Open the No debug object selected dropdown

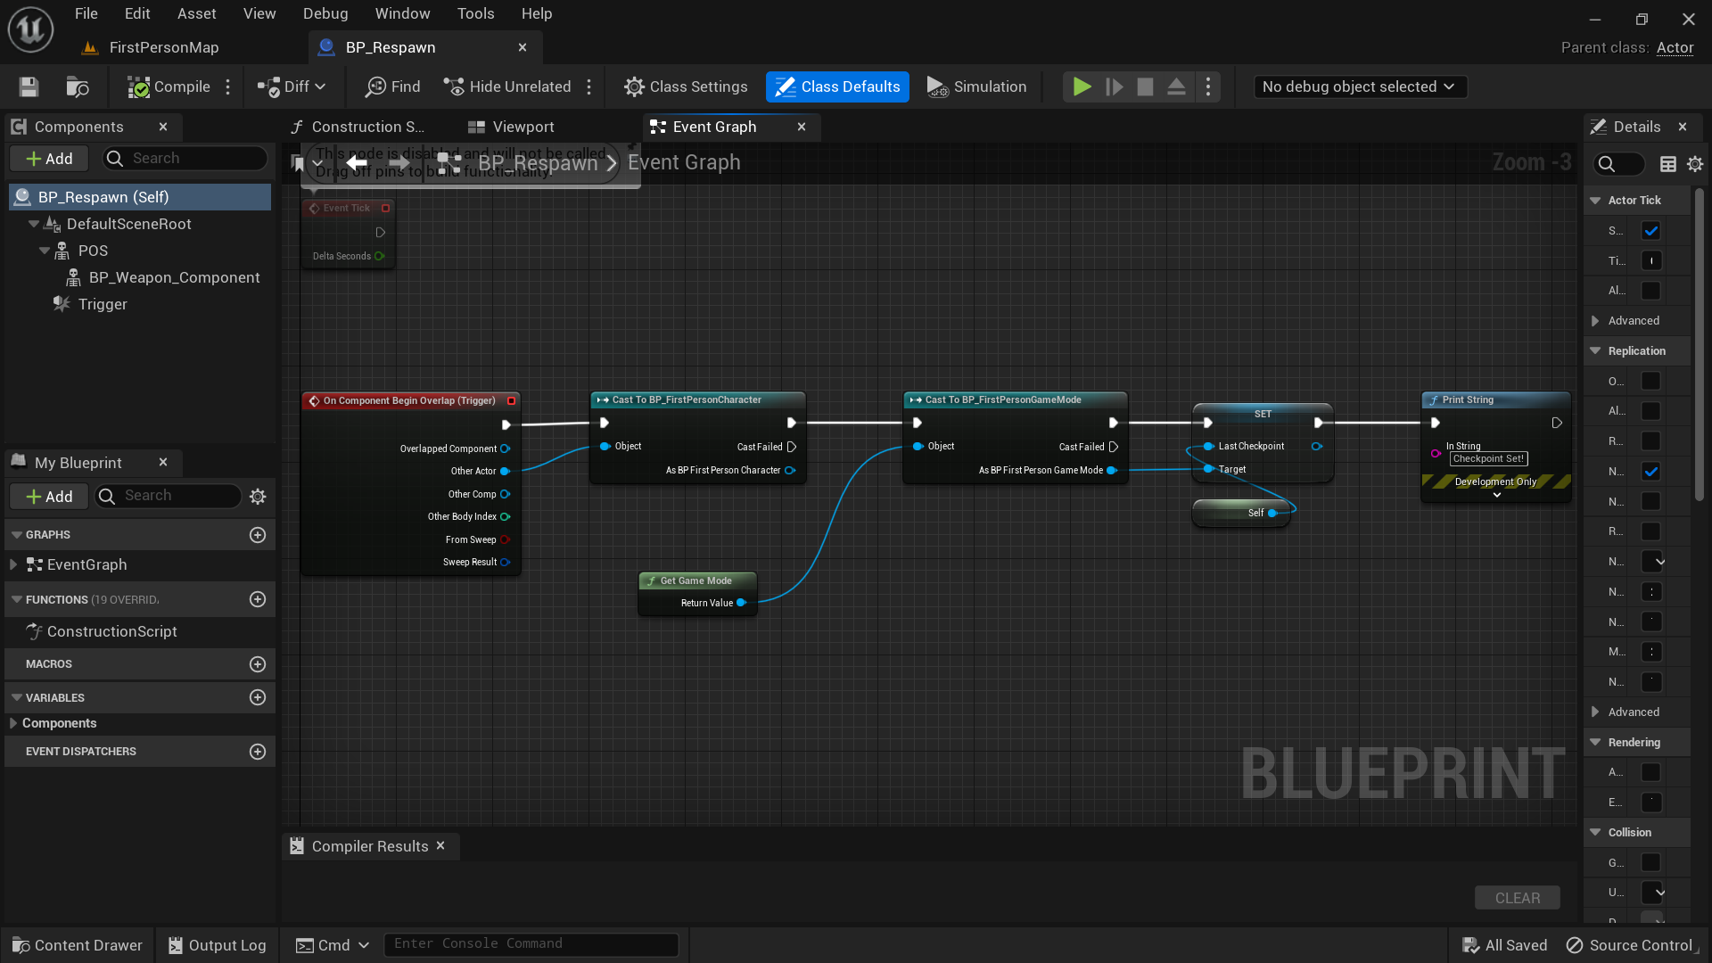1359,86
